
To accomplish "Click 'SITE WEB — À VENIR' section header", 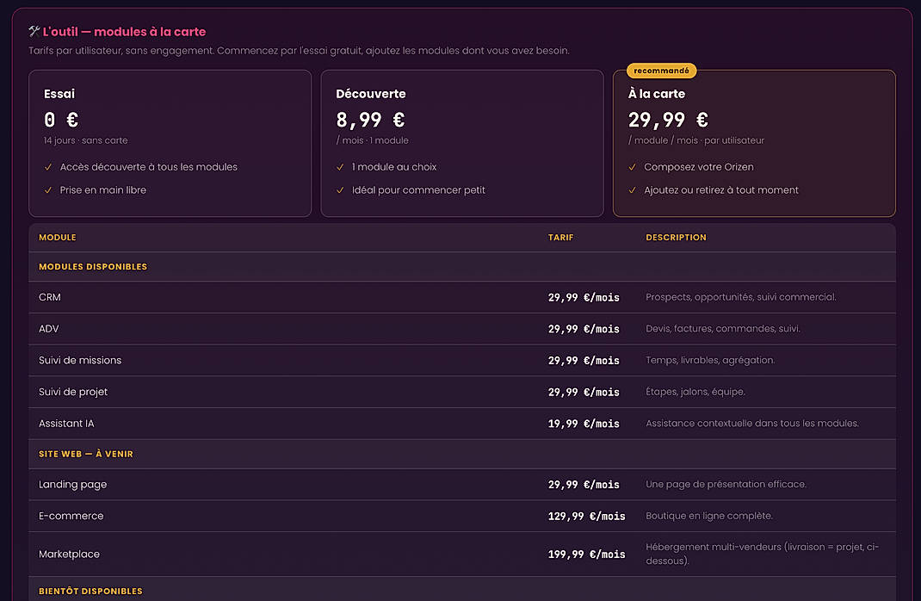I will coord(86,454).
